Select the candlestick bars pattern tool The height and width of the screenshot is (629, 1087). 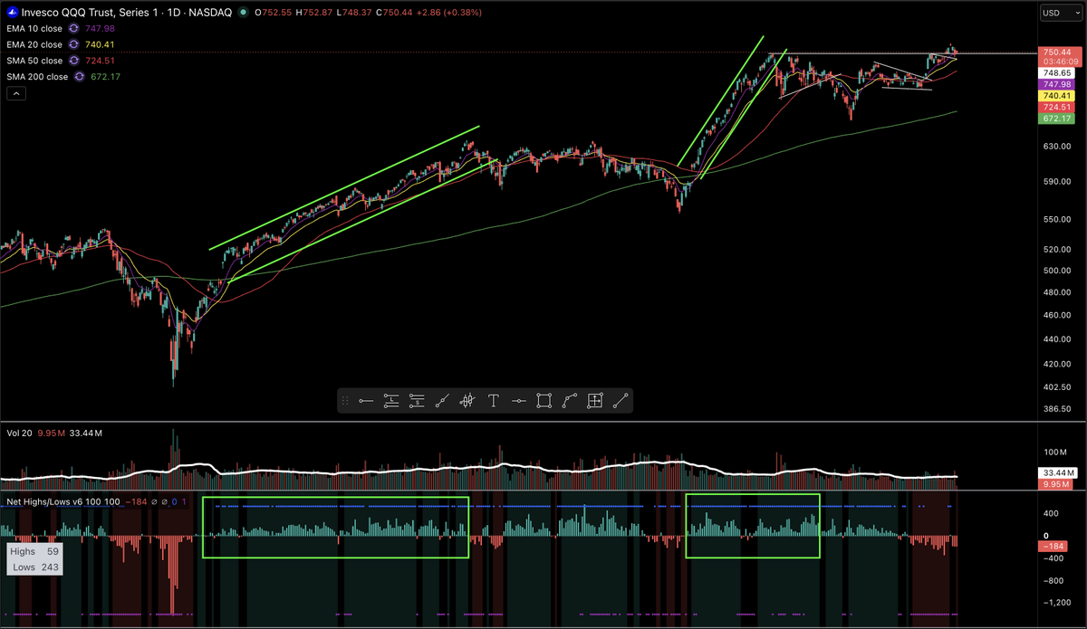point(467,400)
